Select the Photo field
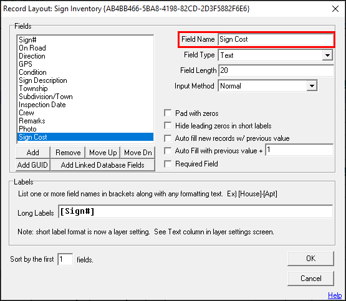The height and width of the screenshot is (301, 346). pos(85,129)
